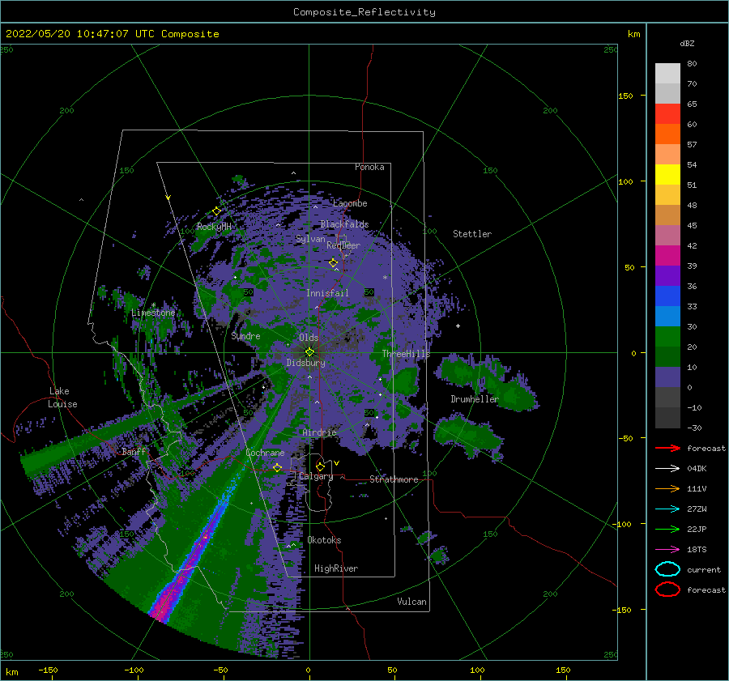Click the yellow diamond marker below RedDeer
This screenshot has width=729, height=681.
click(334, 263)
